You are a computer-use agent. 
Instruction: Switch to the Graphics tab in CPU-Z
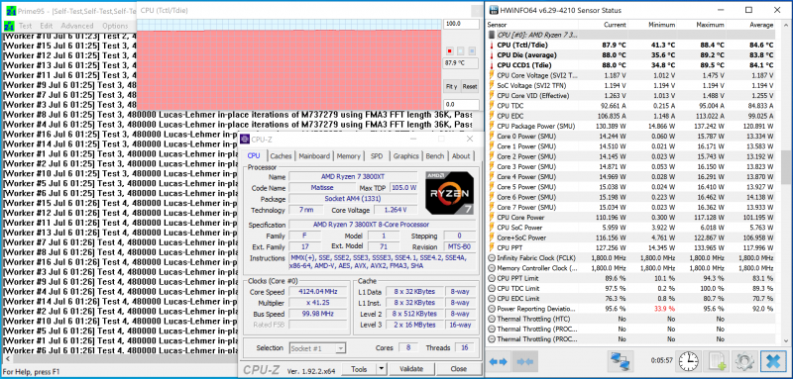pos(406,156)
